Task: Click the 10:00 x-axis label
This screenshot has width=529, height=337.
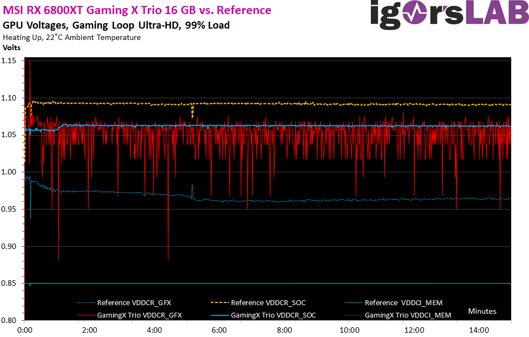Action: coord(349,330)
